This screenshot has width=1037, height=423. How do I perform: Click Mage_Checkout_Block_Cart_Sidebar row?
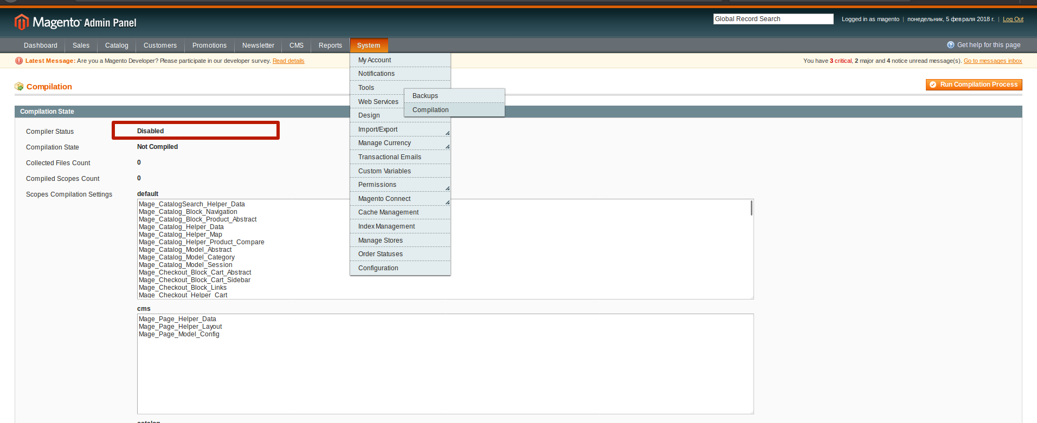click(x=195, y=280)
